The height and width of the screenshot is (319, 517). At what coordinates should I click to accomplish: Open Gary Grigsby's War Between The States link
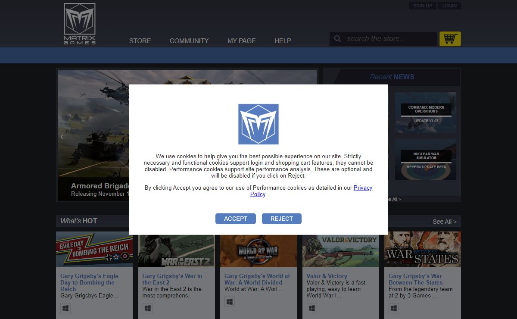point(416,279)
